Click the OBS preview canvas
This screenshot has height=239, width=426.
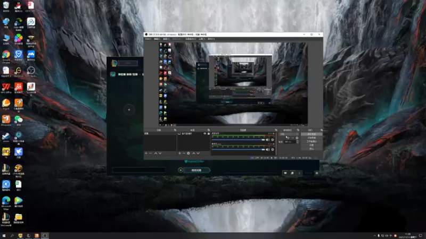[x=233, y=84]
